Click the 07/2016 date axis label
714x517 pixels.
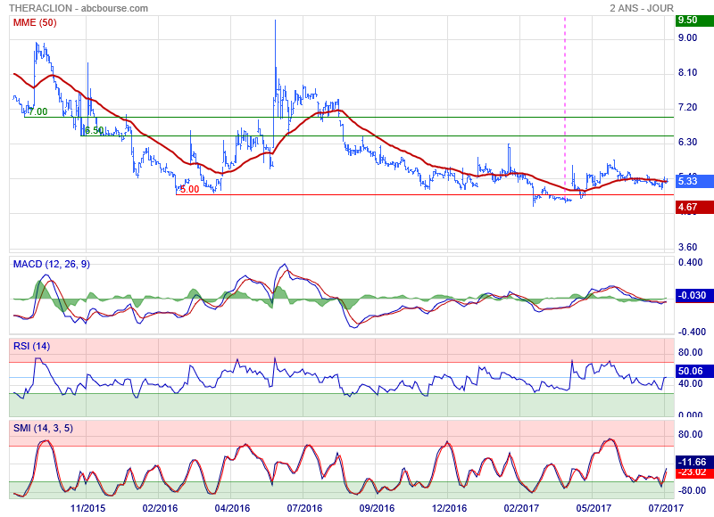click(304, 508)
